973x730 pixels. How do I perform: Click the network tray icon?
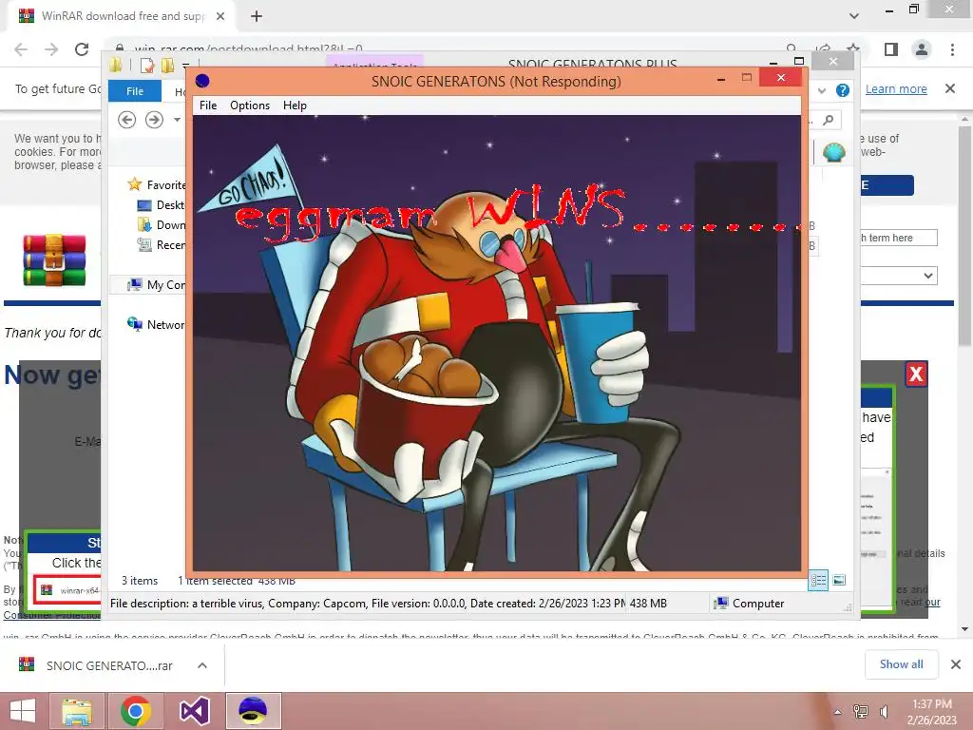861,712
